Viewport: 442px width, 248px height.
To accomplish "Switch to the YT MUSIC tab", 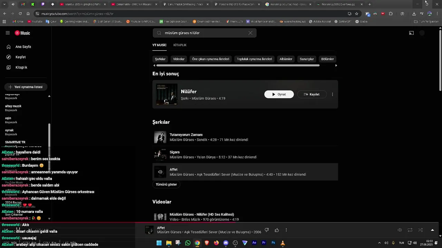I will click(x=159, y=45).
